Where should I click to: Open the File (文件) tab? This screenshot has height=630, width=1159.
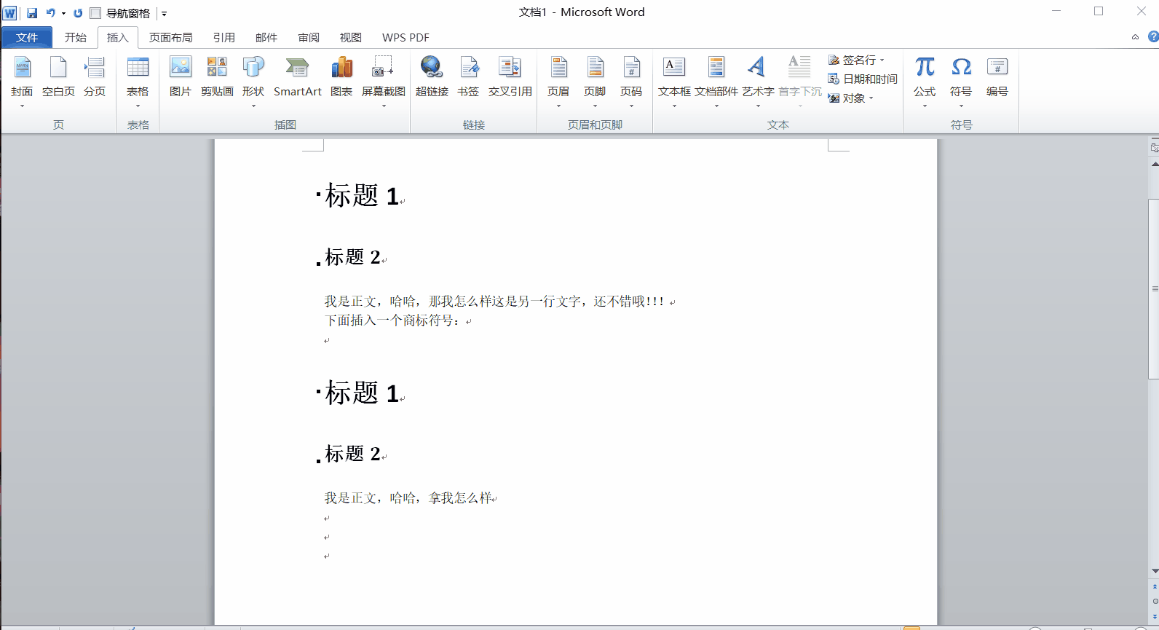(27, 37)
